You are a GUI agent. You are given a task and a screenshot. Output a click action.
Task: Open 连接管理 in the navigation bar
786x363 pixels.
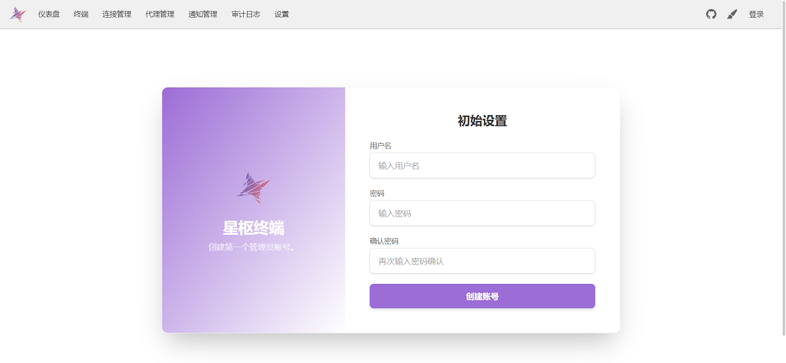[x=117, y=14]
